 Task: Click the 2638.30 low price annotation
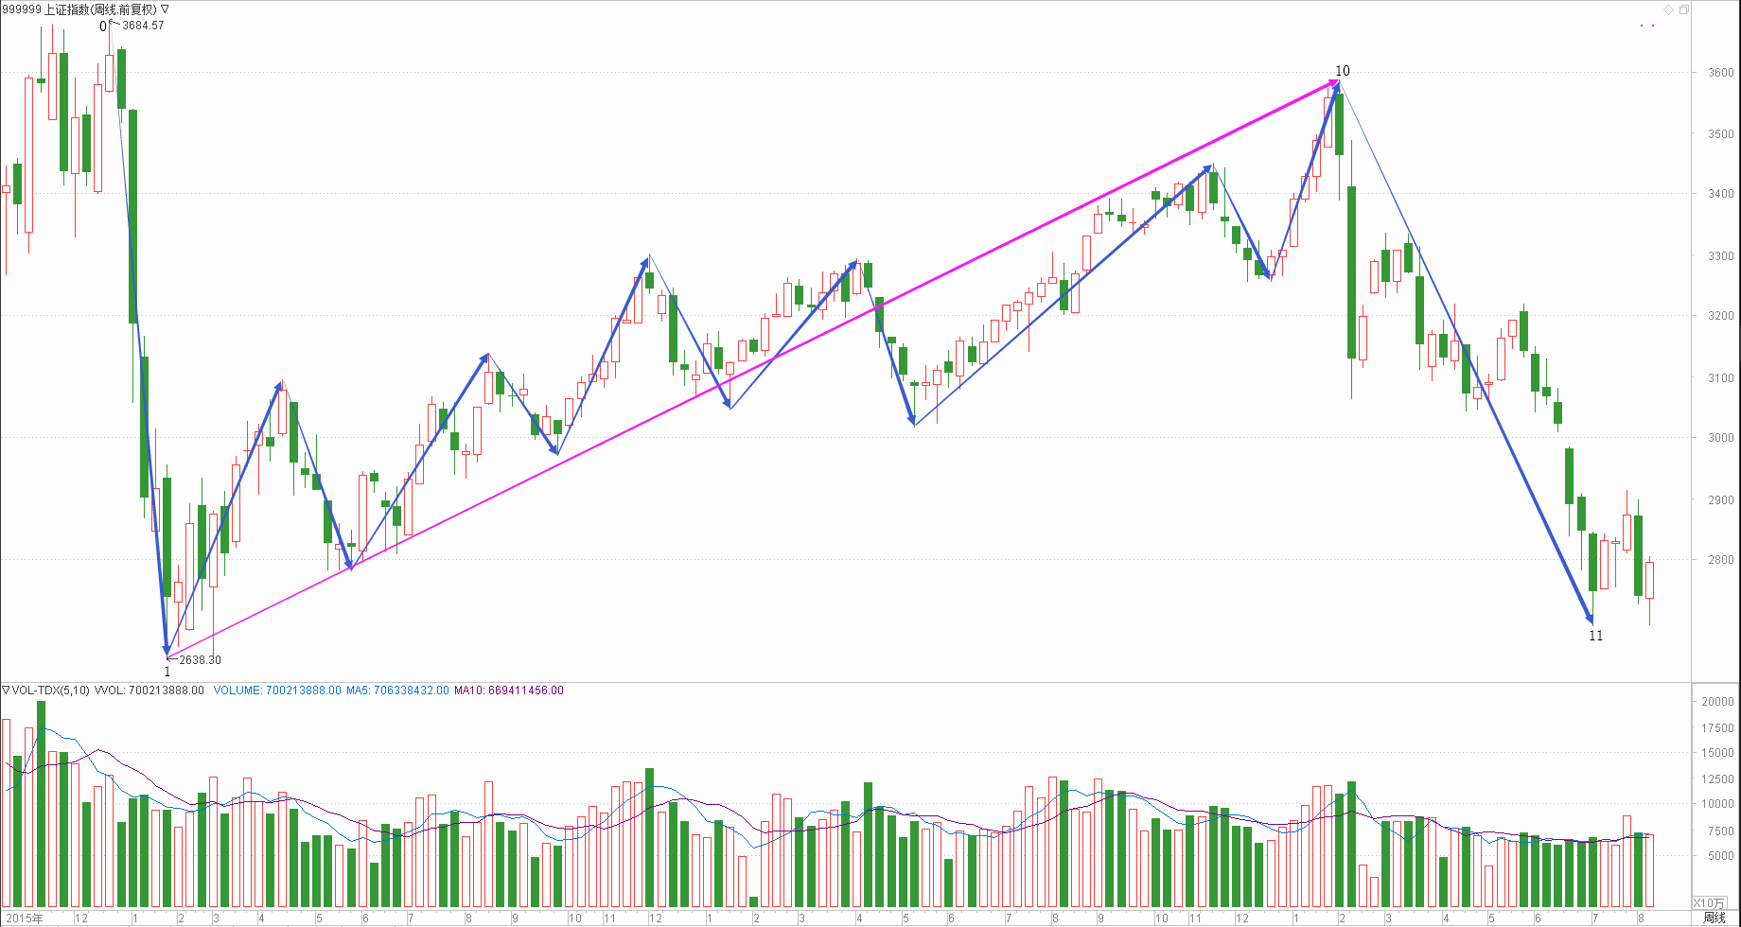coord(200,660)
